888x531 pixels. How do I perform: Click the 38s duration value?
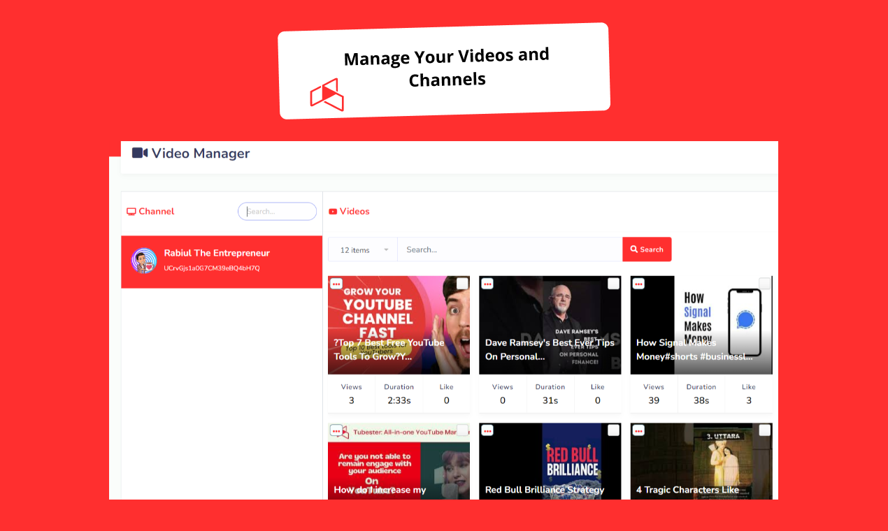[701, 400]
